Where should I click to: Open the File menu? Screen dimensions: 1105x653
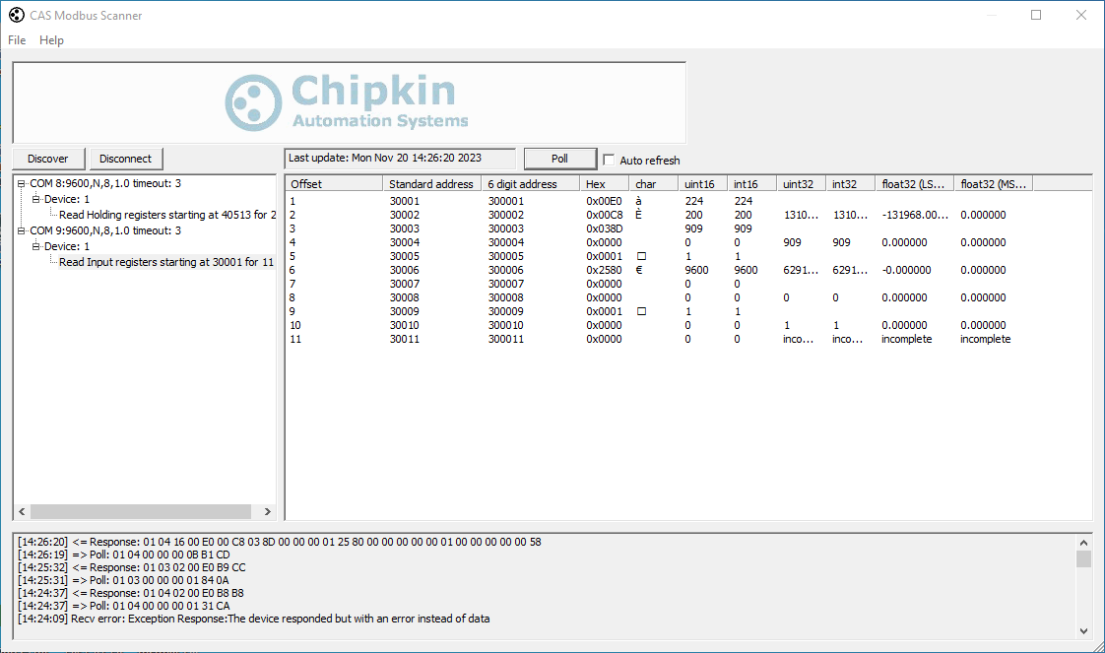point(17,40)
